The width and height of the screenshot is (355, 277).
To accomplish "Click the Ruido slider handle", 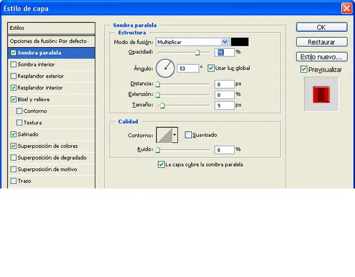I will click(158, 150).
